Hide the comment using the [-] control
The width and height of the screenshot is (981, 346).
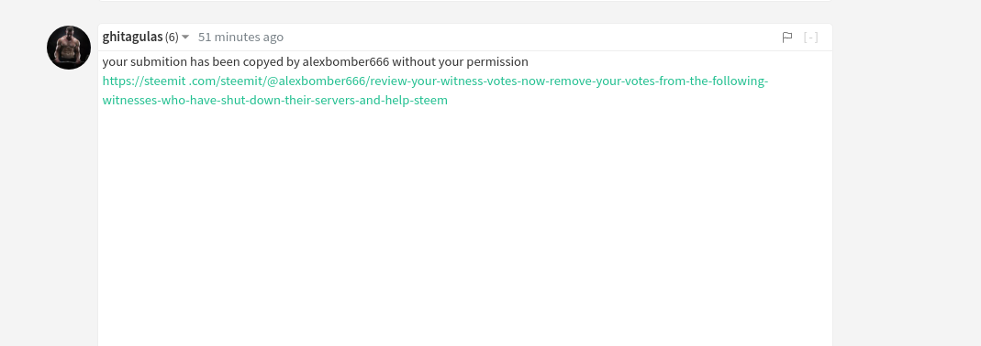(811, 38)
